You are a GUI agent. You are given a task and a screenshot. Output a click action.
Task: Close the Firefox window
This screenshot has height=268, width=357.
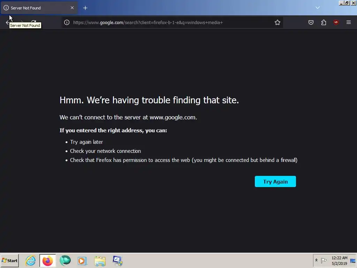(x=353, y=3)
